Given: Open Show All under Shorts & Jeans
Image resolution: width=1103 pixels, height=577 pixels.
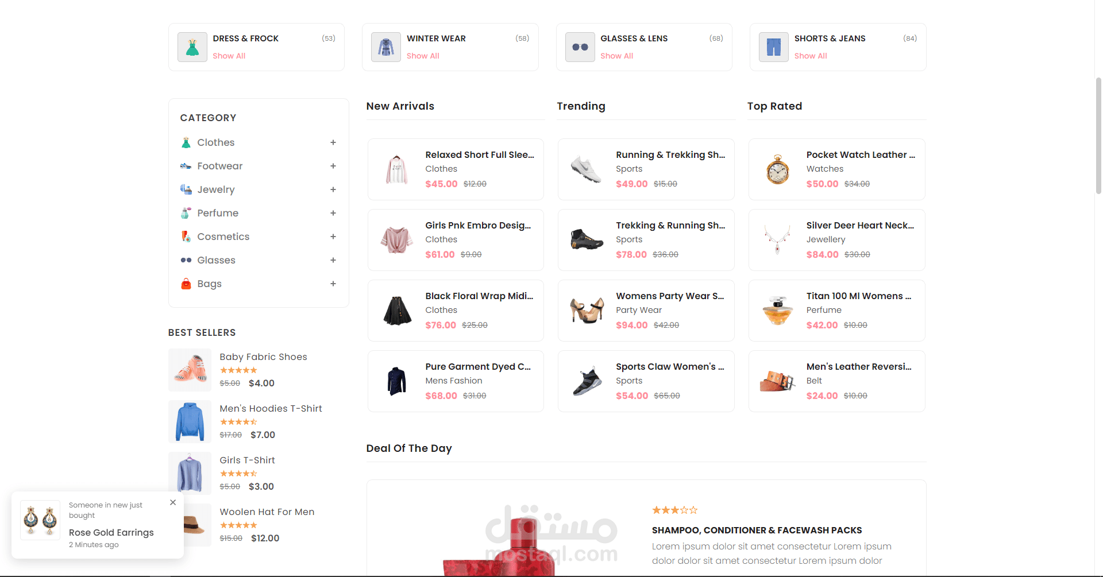Looking at the screenshot, I should [x=811, y=56].
